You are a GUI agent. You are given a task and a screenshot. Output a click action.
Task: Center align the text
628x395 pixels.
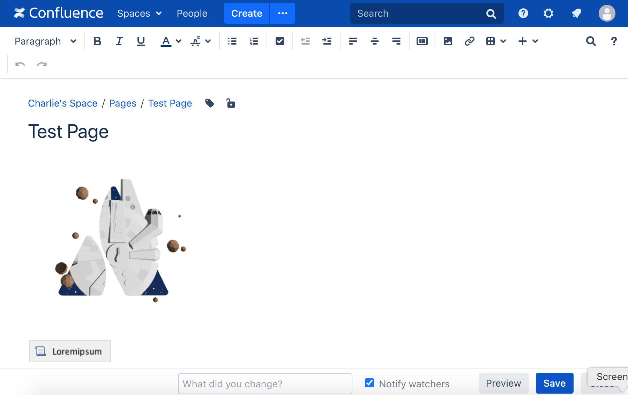coord(375,41)
